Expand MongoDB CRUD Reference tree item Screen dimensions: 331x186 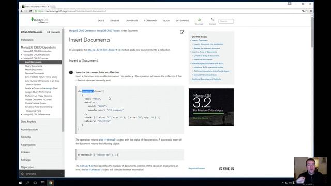[x=22, y=115]
